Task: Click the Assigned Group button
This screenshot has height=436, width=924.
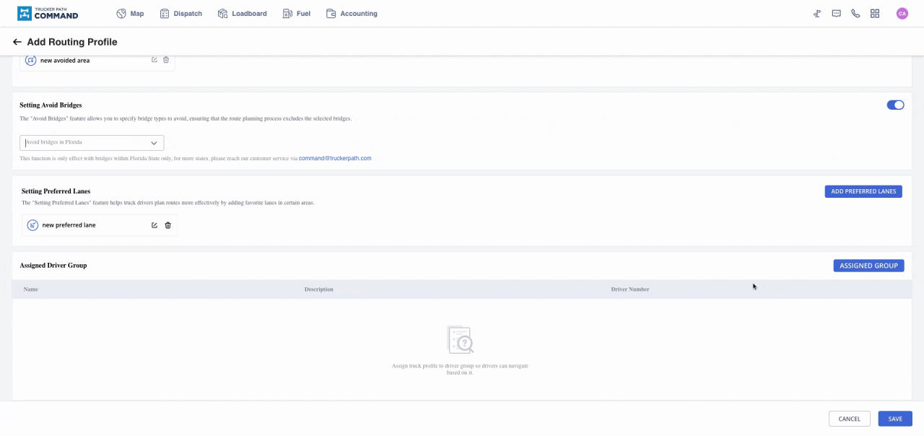Action: (868, 266)
